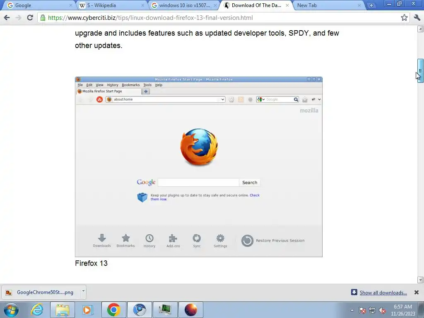Click the Firefox 13 screenshot image
424x318 pixels.
199,167
